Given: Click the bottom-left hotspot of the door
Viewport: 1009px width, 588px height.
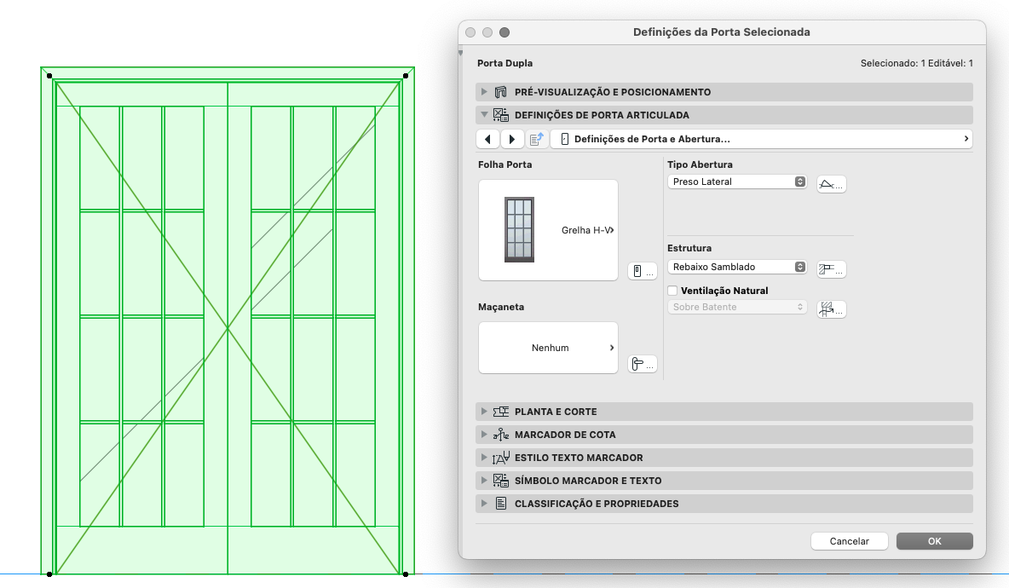Looking at the screenshot, I should coord(49,574).
